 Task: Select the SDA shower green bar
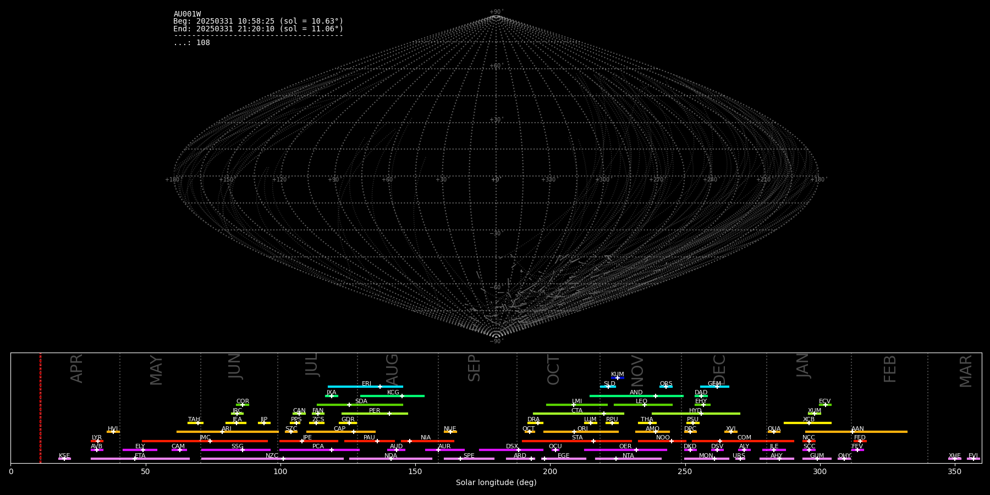(x=360, y=405)
